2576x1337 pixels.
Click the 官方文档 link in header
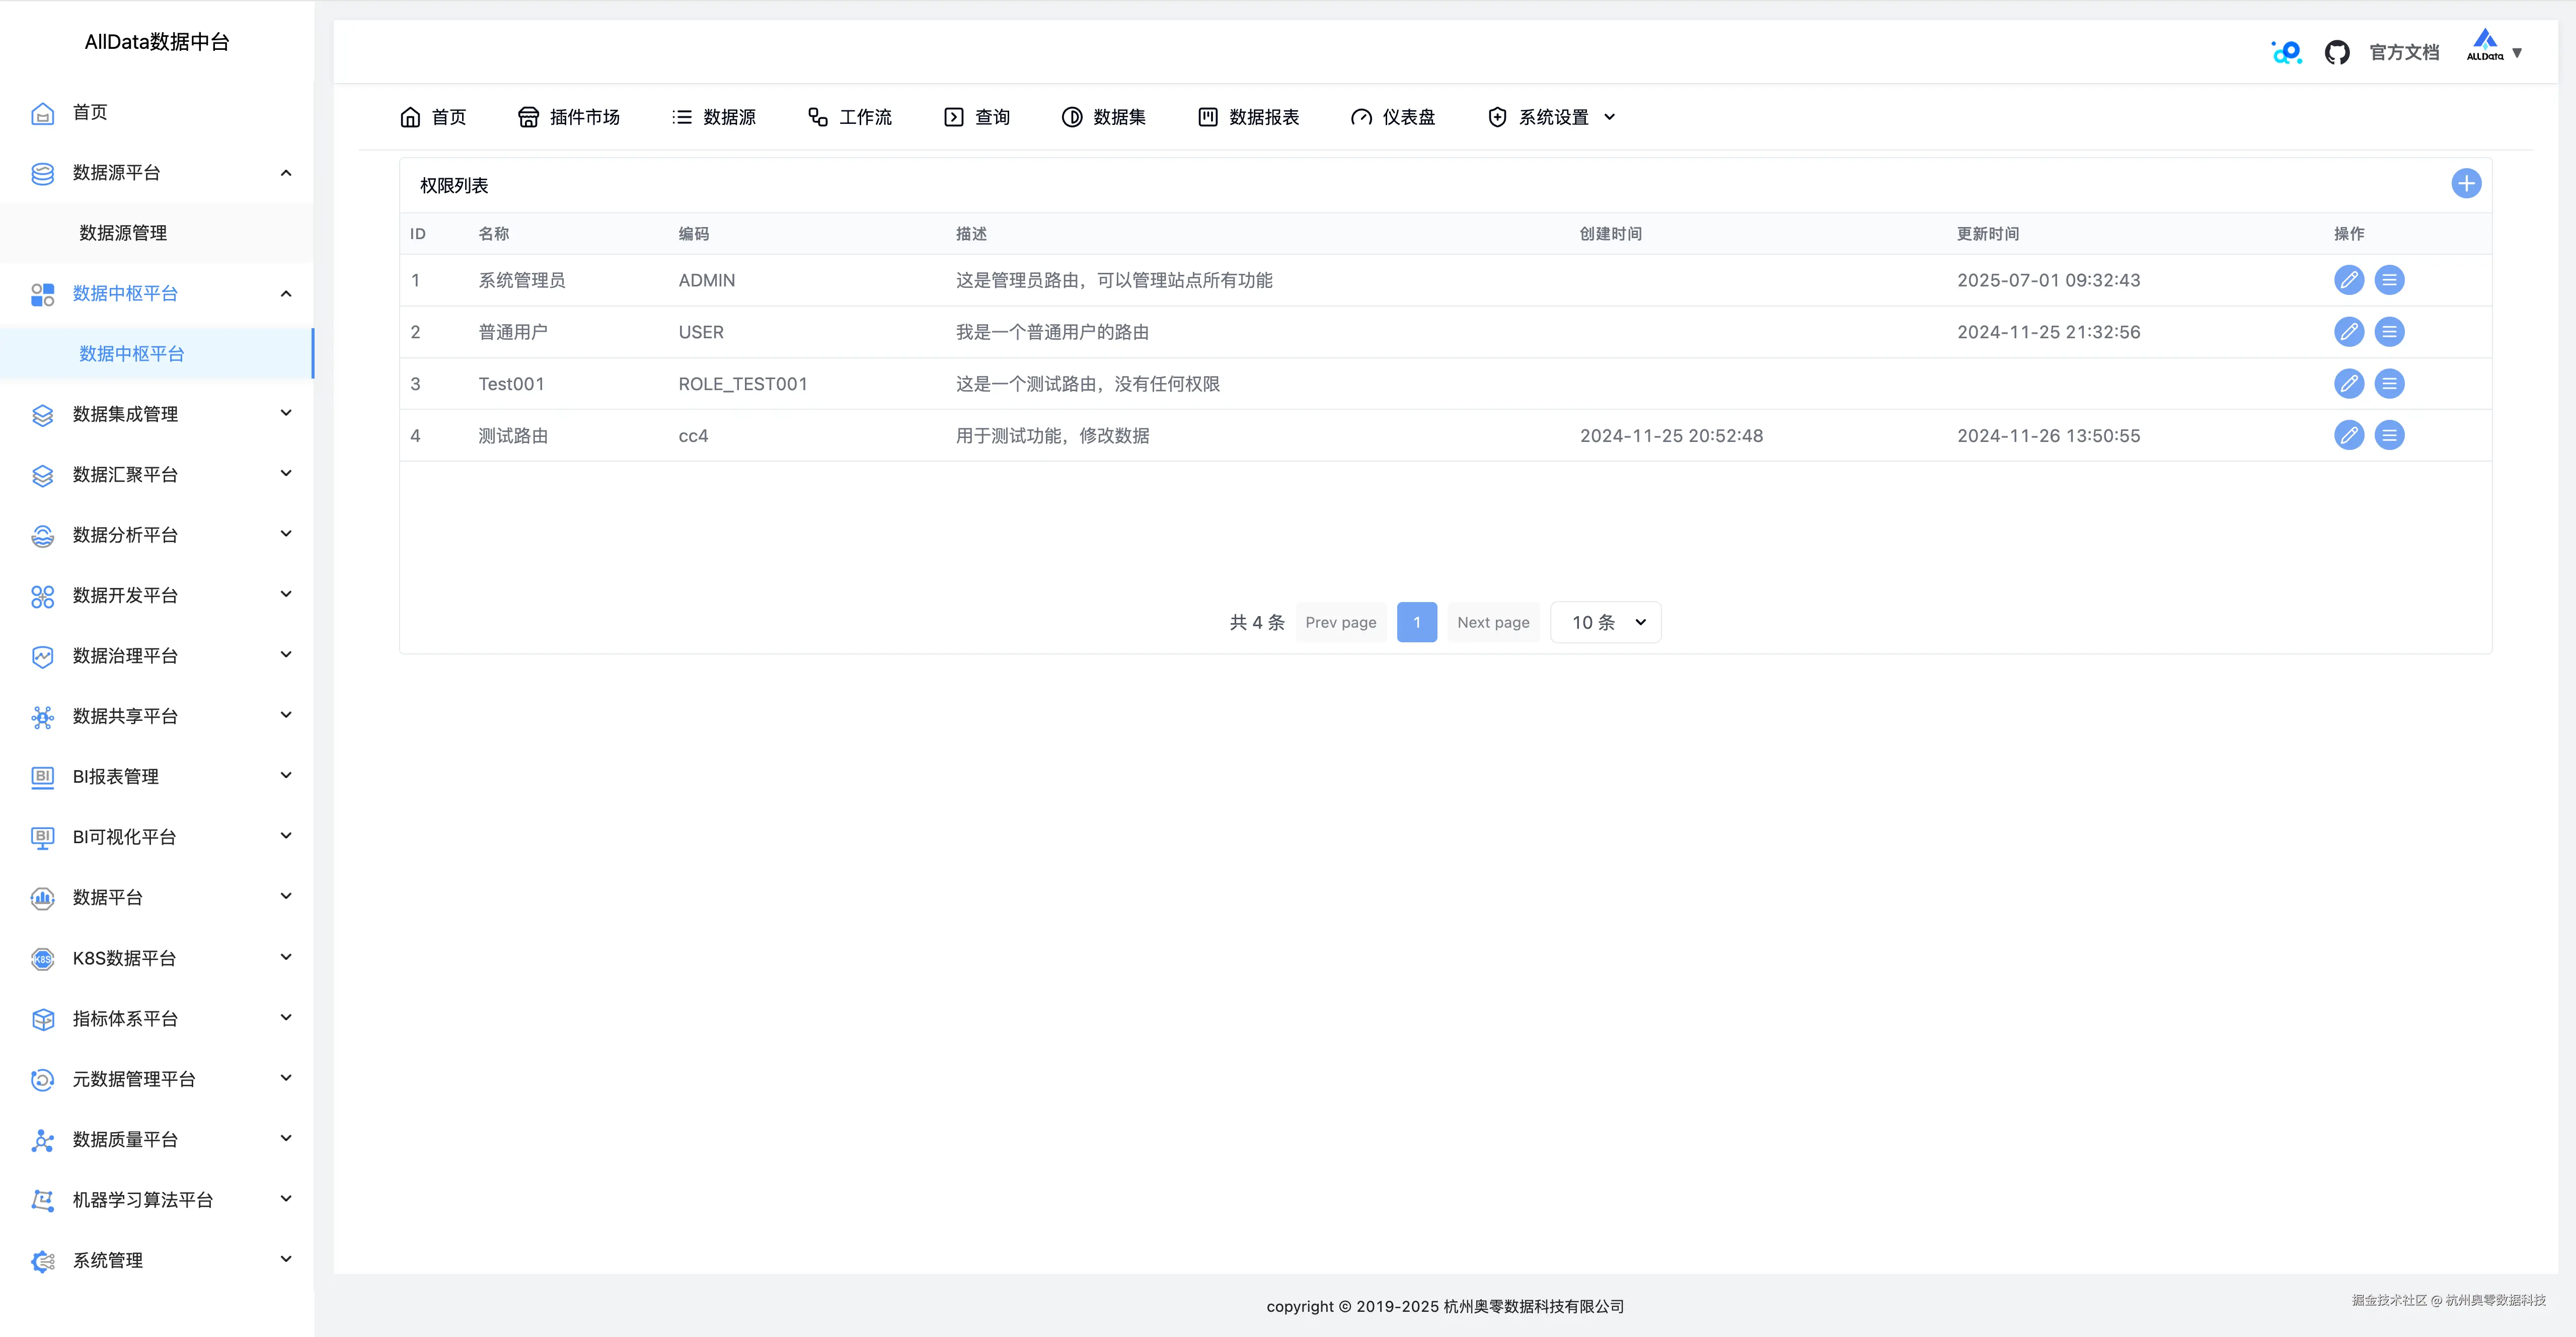[2404, 51]
